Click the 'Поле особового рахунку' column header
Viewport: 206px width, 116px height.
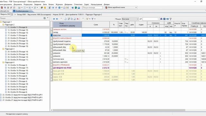point(67,24)
